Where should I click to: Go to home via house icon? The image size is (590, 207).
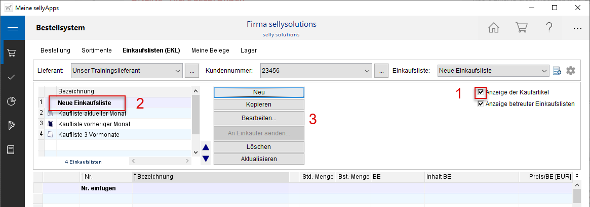(494, 28)
